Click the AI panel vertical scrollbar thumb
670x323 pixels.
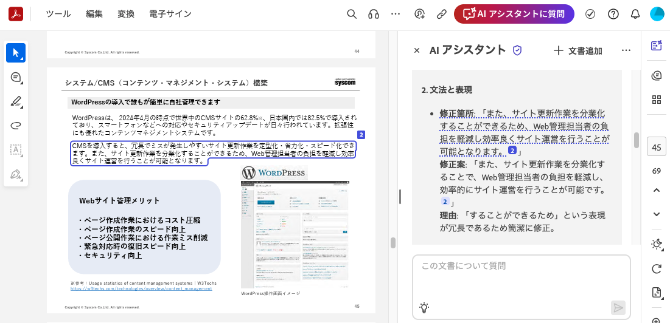(637, 140)
